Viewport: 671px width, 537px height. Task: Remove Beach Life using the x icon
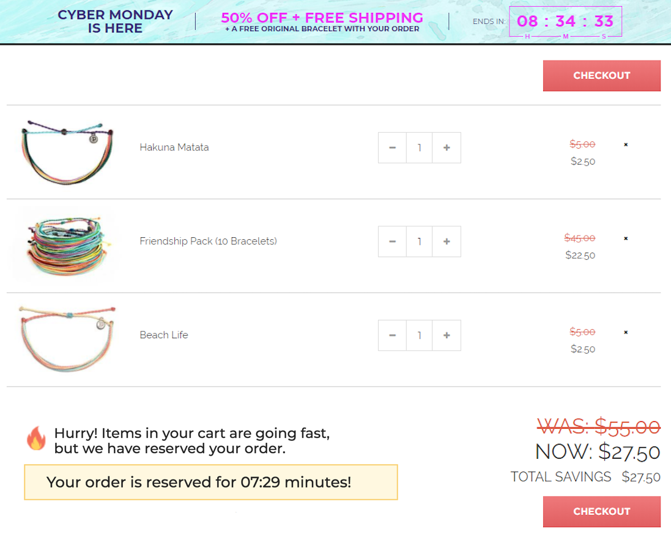point(626,332)
